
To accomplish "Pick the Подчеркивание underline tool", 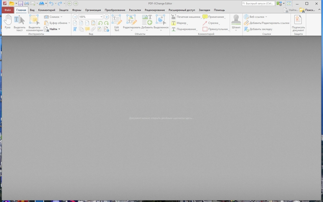I will point(184,29).
